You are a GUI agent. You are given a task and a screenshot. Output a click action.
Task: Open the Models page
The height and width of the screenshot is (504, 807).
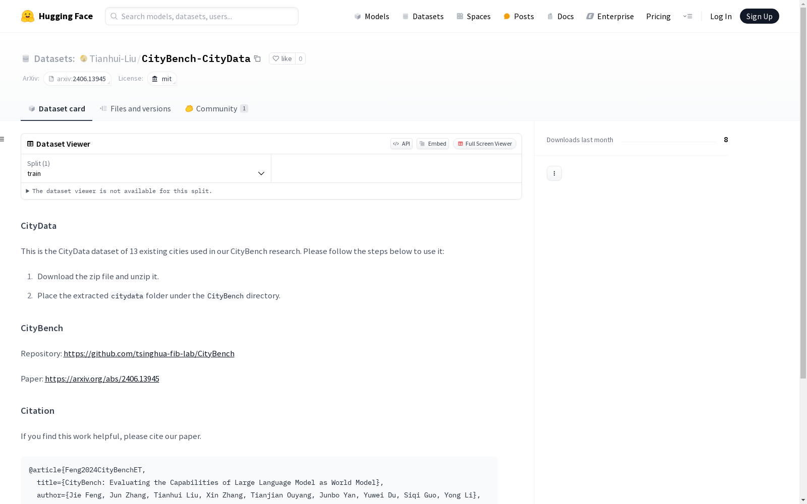click(x=372, y=16)
